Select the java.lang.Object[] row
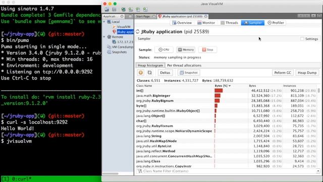 point(226,116)
